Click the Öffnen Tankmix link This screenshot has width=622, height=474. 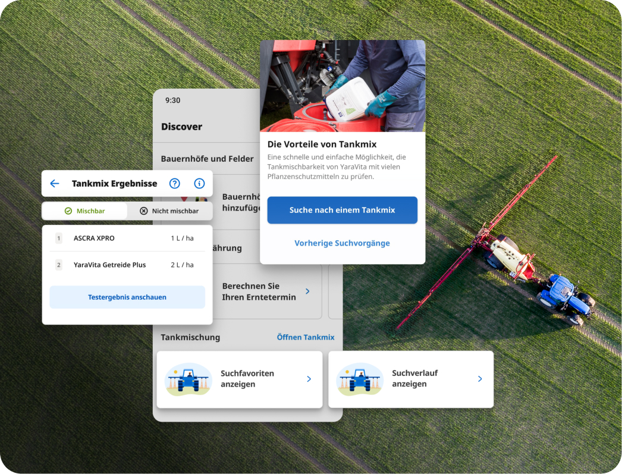(306, 337)
